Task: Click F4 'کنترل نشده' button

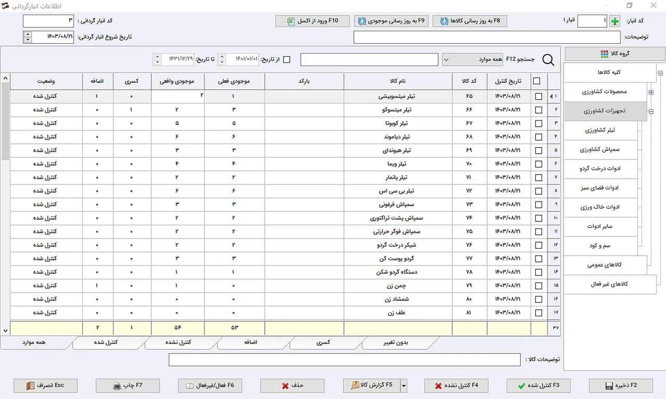Action: [456, 385]
